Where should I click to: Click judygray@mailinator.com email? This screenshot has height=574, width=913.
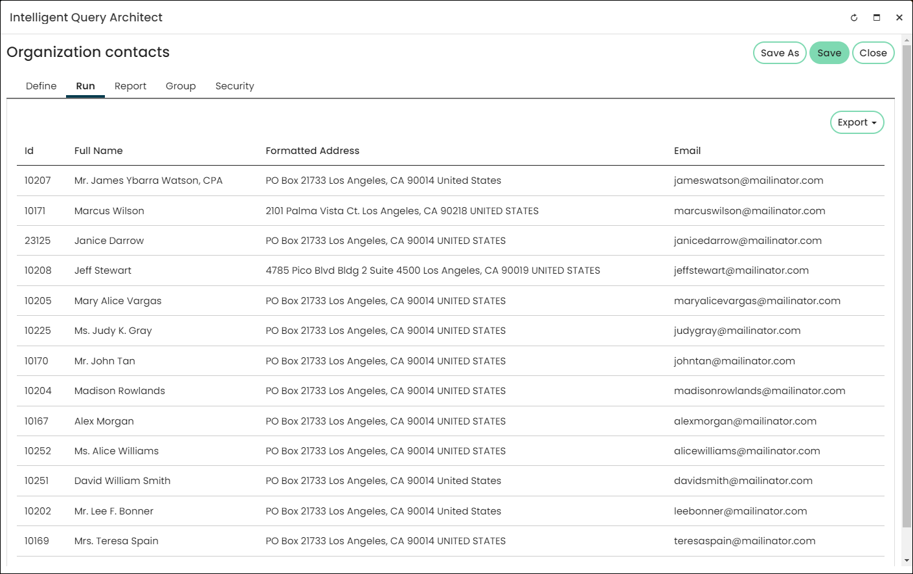click(738, 331)
